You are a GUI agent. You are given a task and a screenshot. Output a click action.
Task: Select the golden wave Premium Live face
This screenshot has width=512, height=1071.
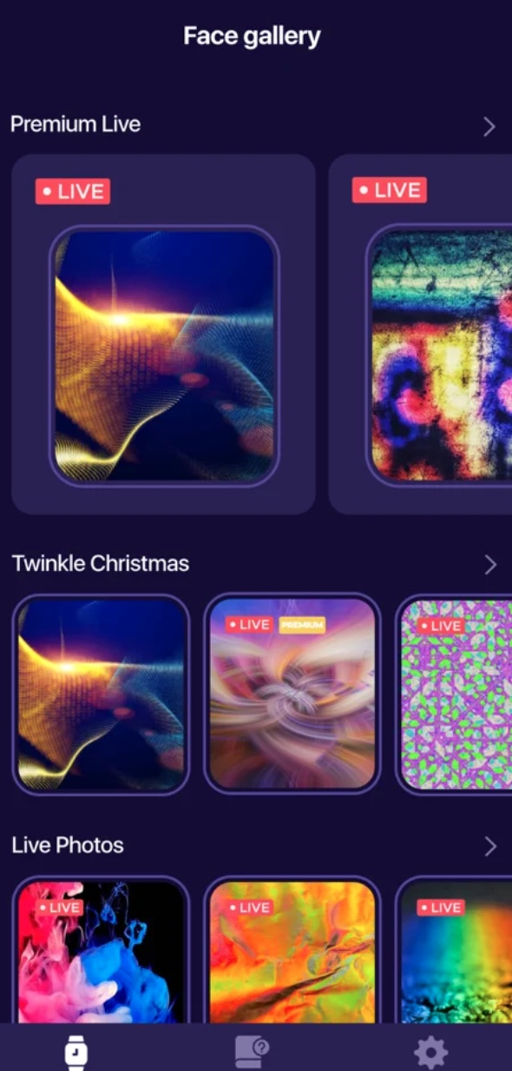[x=164, y=355]
